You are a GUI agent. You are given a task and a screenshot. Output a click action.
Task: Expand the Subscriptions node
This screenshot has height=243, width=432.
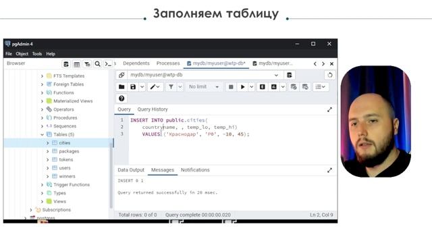tap(31, 210)
